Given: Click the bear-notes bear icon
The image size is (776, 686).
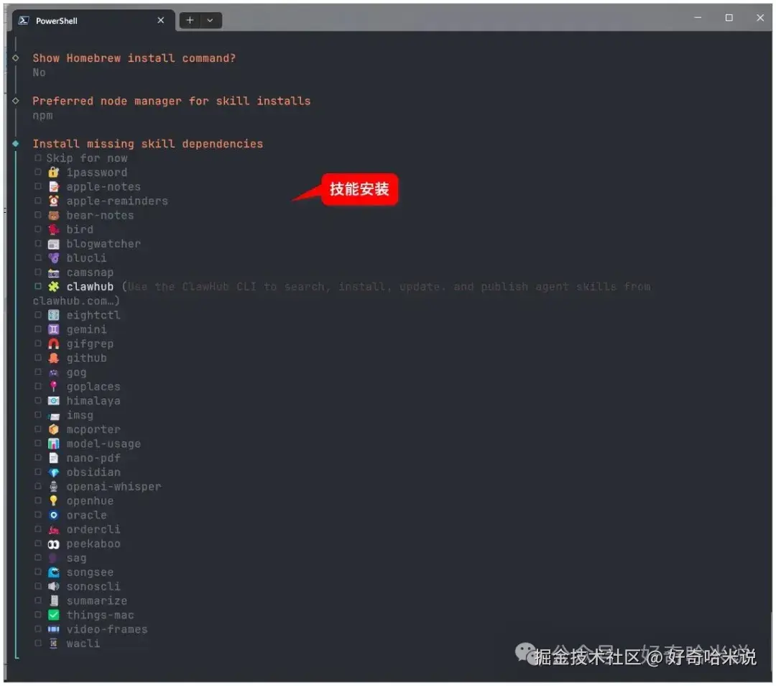Looking at the screenshot, I should tap(53, 216).
